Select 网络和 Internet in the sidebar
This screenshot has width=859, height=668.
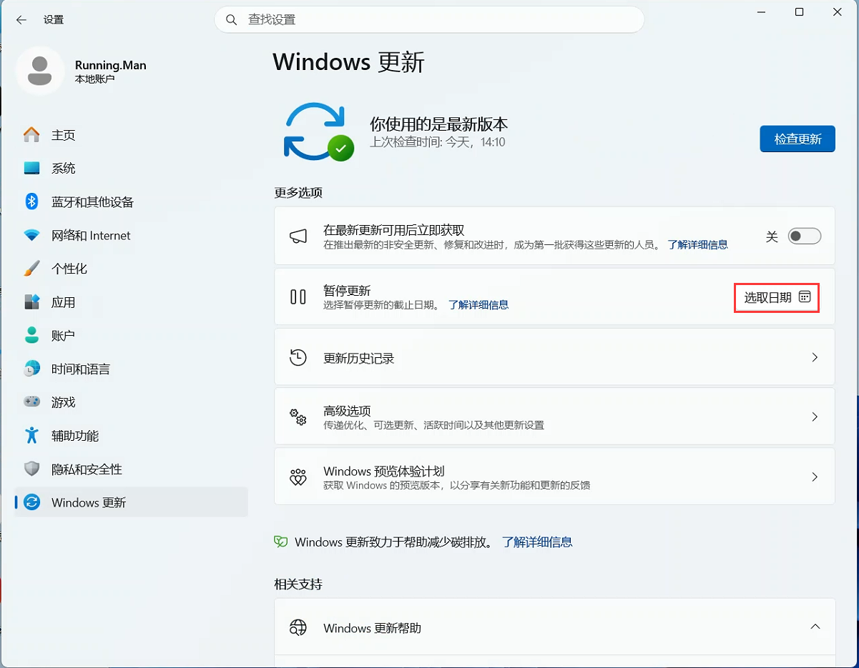(132, 235)
